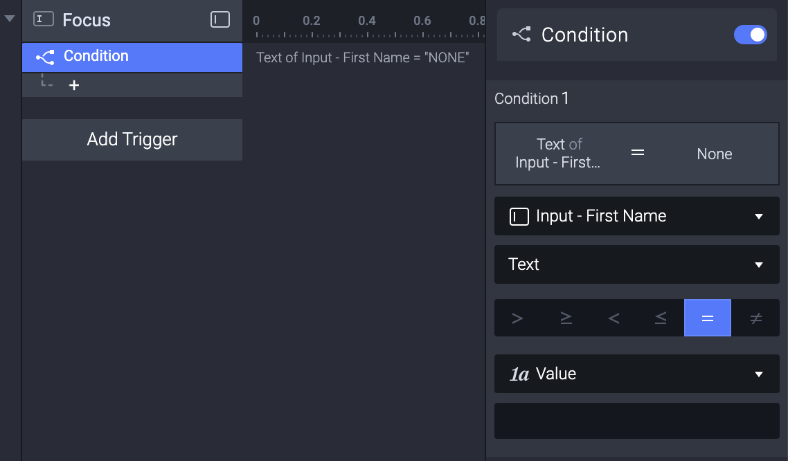This screenshot has height=461, width=788.
Task: Select the Focus trigger row
Action: point(132,20)
